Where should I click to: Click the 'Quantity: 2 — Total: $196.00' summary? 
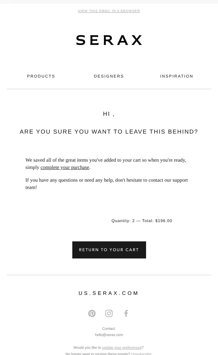142,221
